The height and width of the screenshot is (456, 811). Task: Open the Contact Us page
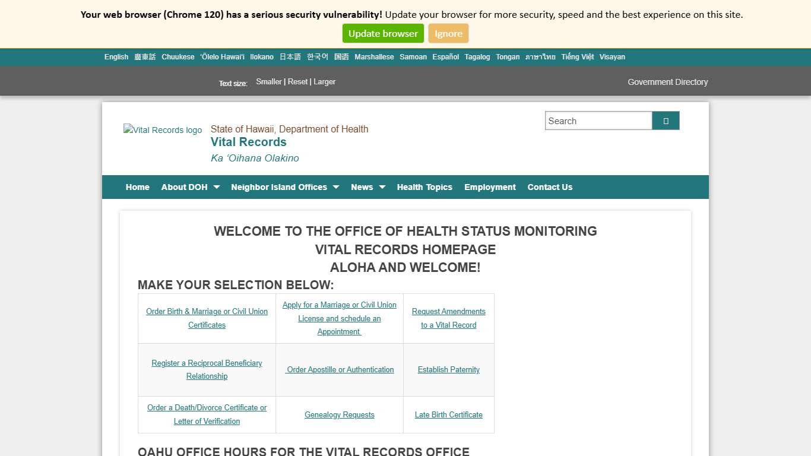tap(550, 187)
